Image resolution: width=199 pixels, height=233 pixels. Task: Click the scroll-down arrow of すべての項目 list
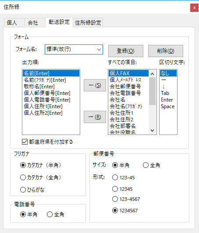click(x=152, y=131)
